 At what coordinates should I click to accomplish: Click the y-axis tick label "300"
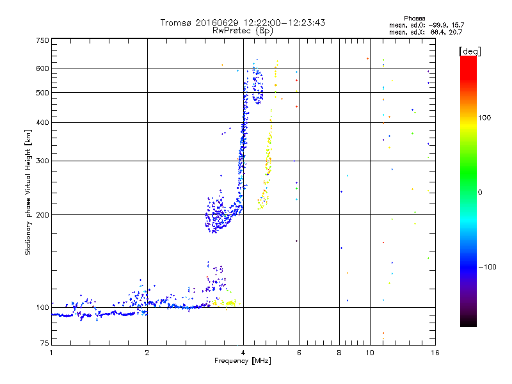click(42, 161)
